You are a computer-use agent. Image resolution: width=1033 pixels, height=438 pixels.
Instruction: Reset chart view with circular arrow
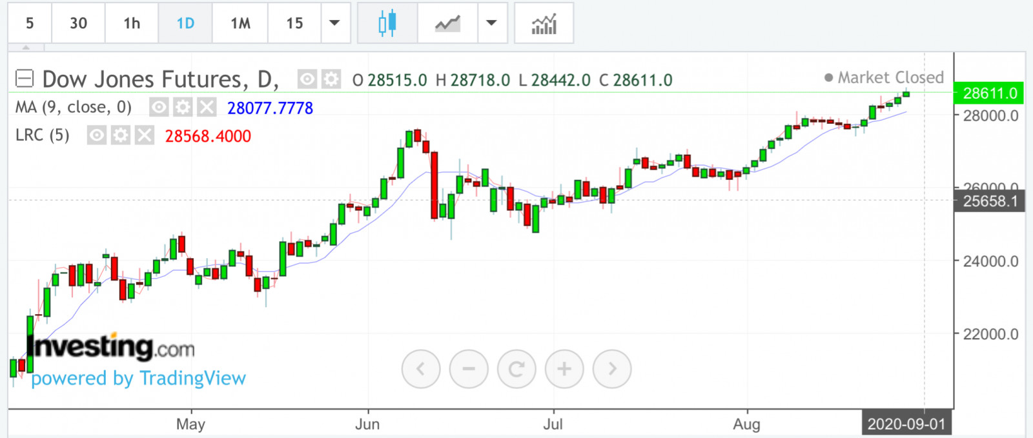coord(516,369)
